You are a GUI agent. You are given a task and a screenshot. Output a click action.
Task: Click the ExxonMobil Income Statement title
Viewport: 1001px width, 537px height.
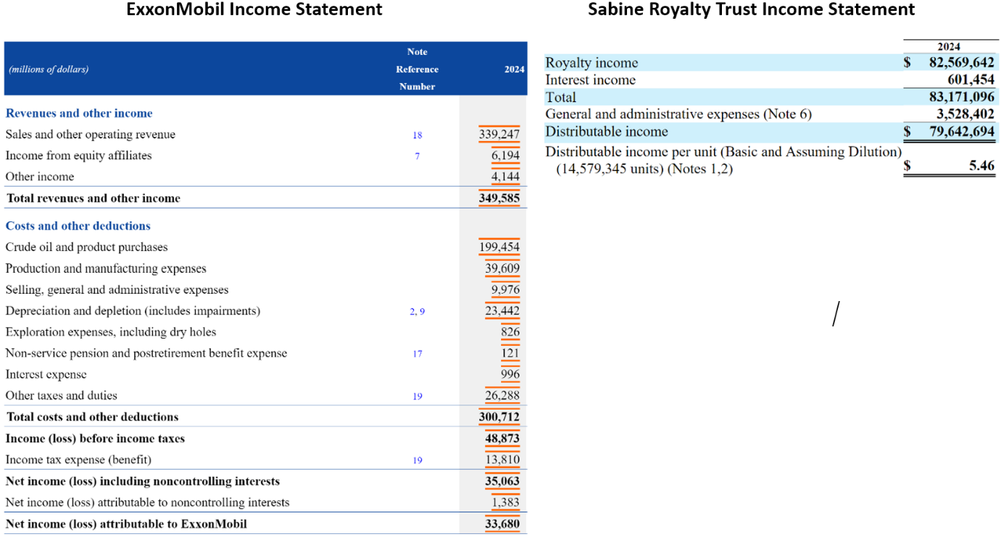pyautogui.click(x=254, y=9)
